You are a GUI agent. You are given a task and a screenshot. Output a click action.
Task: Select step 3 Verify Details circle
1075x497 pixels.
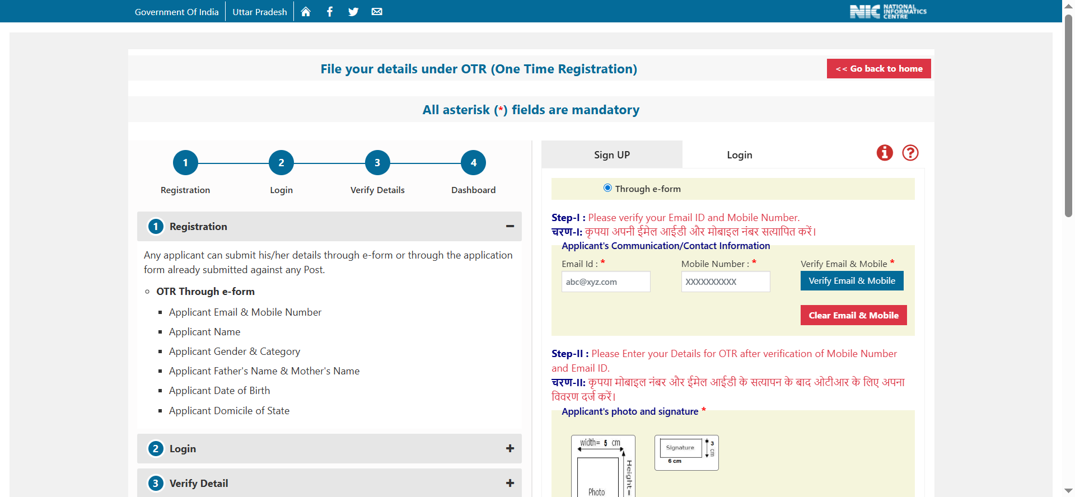[377, 163]
